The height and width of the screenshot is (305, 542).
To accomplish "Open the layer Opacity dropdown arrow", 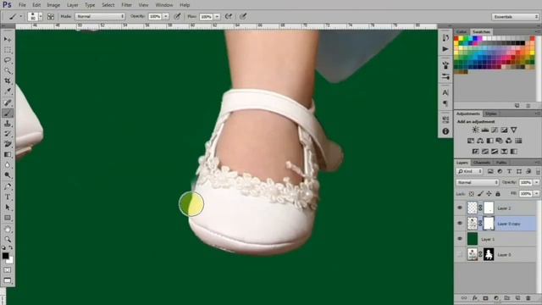I will pos(537,182).
